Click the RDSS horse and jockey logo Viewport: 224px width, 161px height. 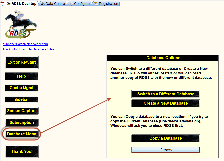[21, 25]
